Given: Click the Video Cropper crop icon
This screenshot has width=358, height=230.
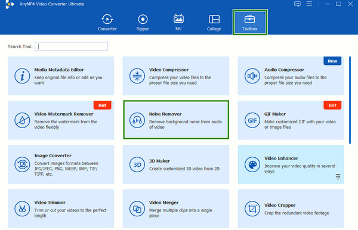Looking at the screenshot, I should [252, 209].
